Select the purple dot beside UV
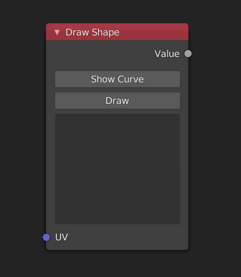This screenshot has height=277, width=241. coord(46,237)
